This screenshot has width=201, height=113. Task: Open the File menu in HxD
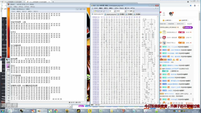pos(96,8)
